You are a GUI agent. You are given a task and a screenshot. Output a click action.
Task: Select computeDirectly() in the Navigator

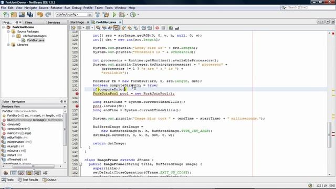coord(18,129)
